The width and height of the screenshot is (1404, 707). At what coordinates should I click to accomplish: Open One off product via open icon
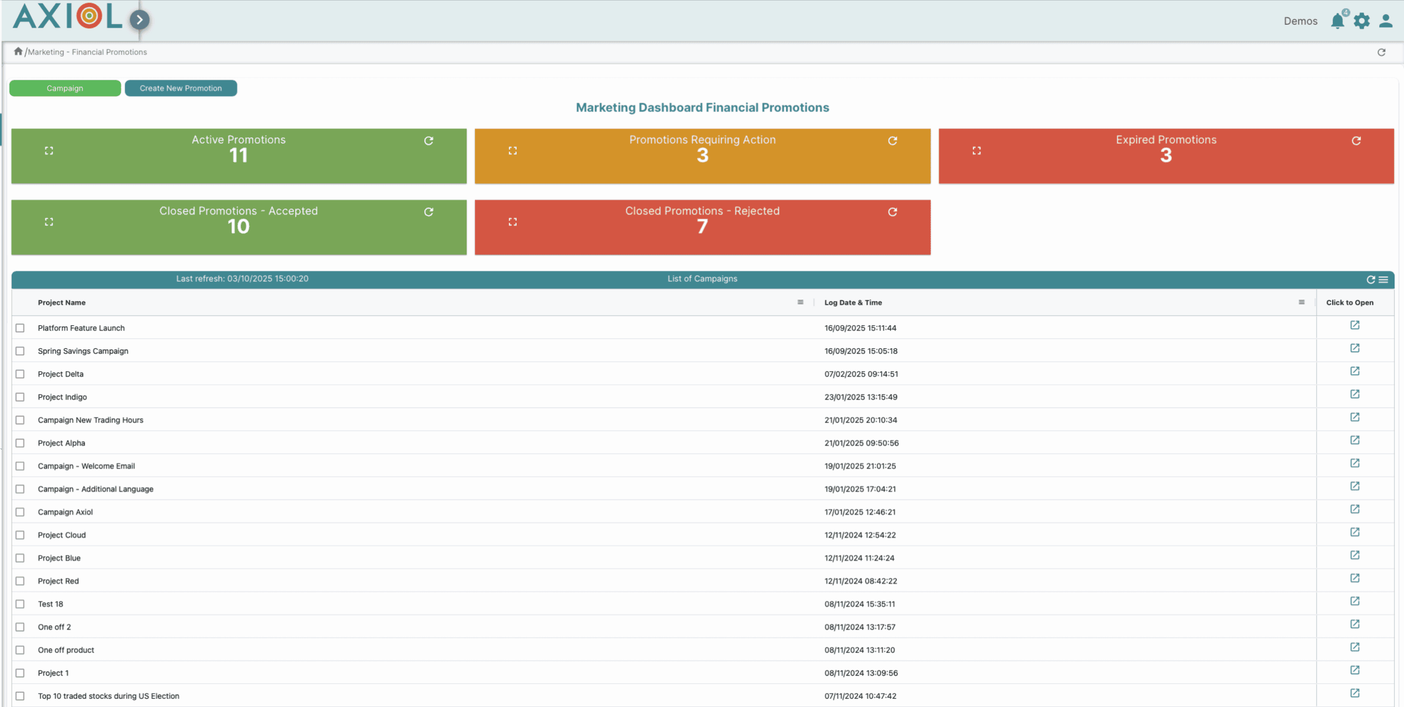point(1355,647)
